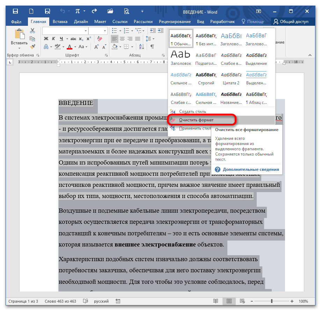
Task: Open print preview icon in title bar
Action: [x=126, y=11]
